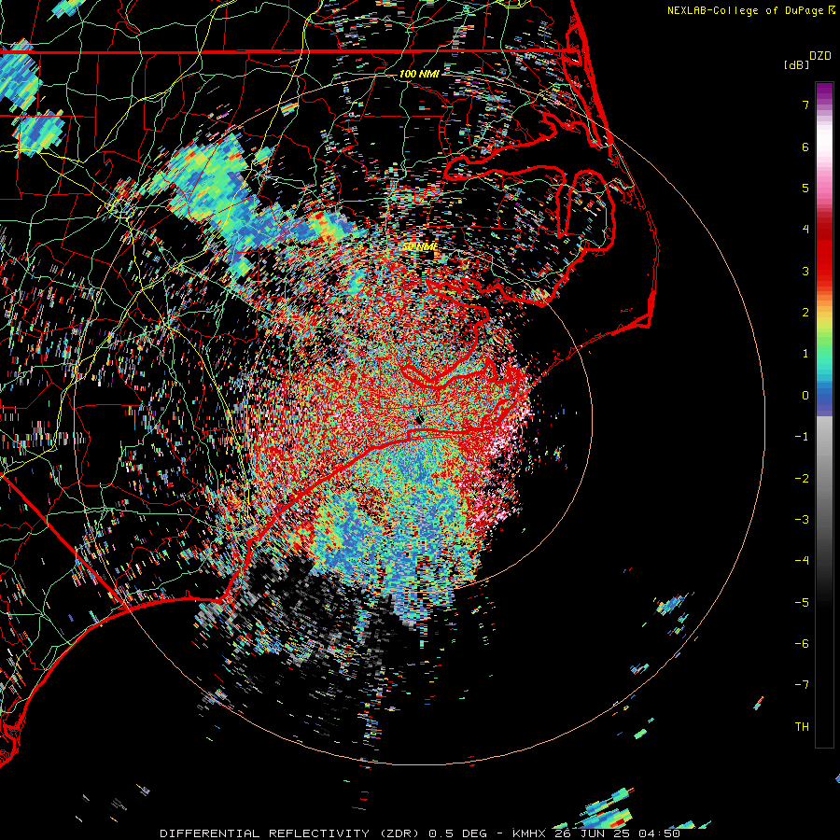The height and width of the screenshot is (840, 840).
Task: Select the -4 dB scale label
Action: pyautogui.click(x=802, y=561)
